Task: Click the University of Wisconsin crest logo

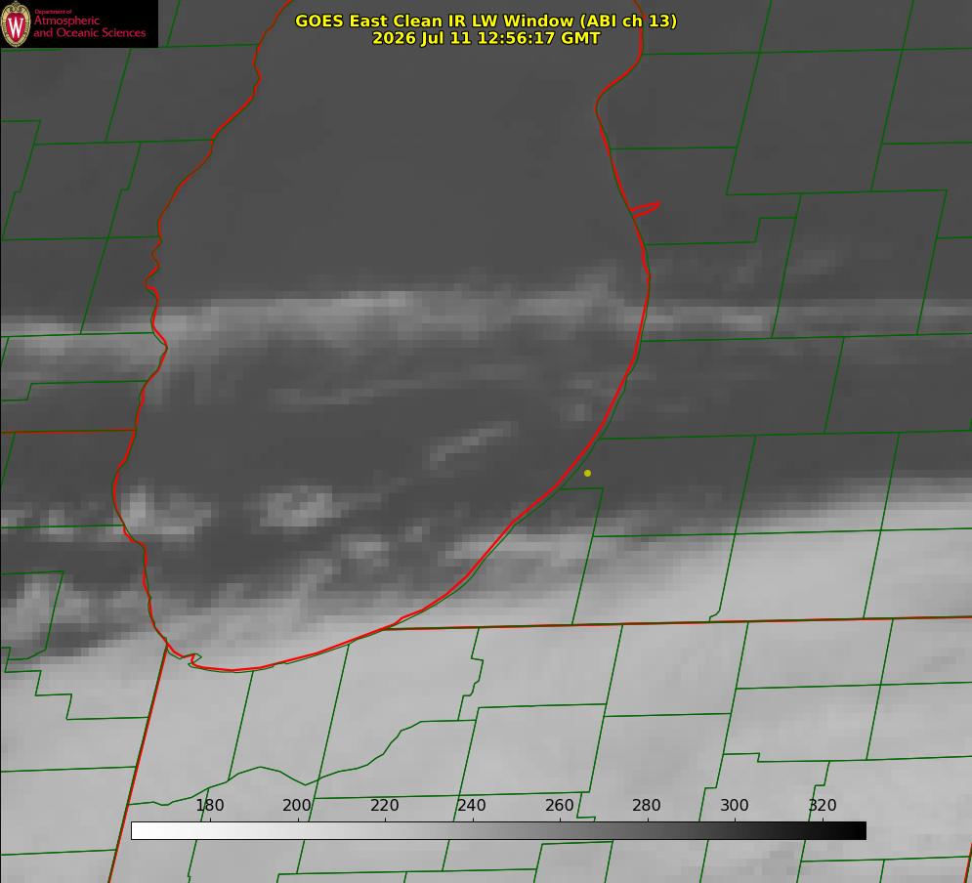Action: [16, 23]
